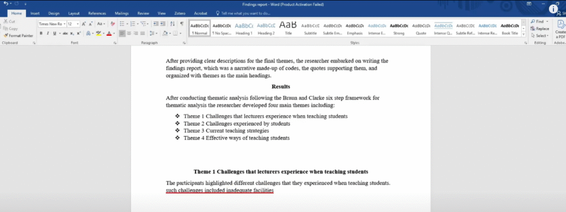Open the Styles pane launcher
The width and height of the screenshot is (566, 212).
coord(526,43)
